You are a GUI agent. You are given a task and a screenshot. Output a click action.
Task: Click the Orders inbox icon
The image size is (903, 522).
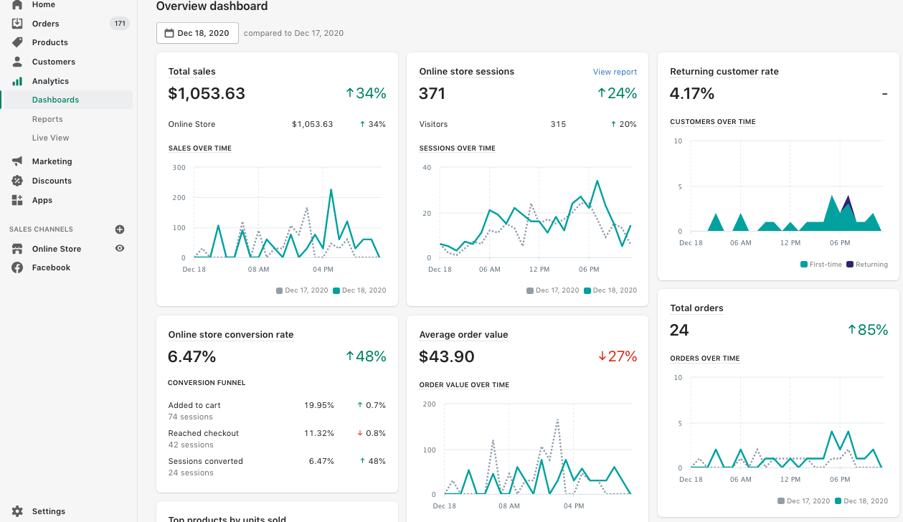tap(17, 24)
